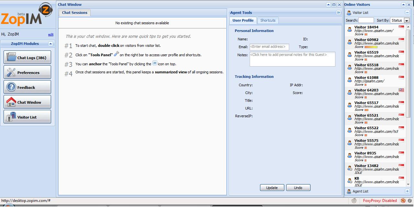Collapse the ZopIM Modules panel

(x=50, y=44)
